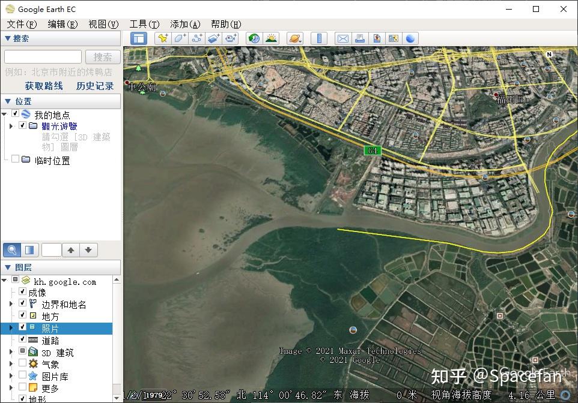This screenshot has height=403, width=578.
Task: Click the 搜索 button
Action: tap(103, 57)
